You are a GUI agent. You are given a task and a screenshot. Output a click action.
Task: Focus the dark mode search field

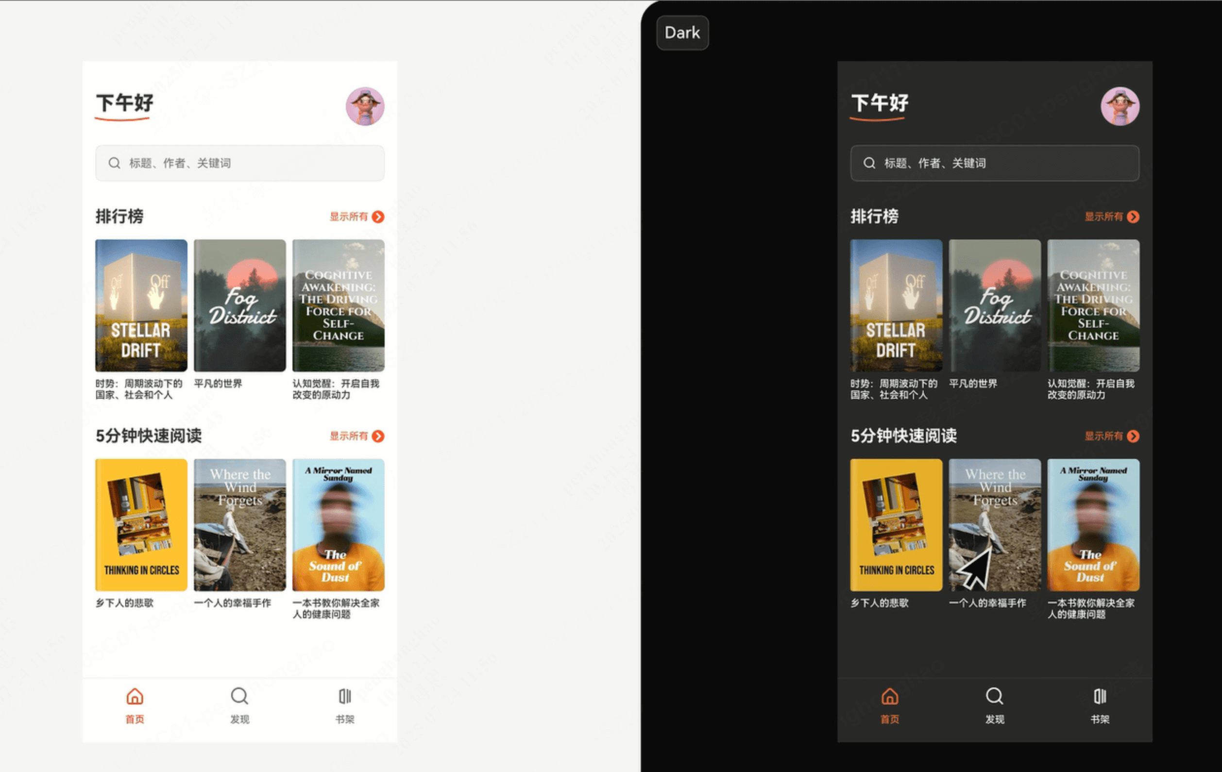coord(995,163)
